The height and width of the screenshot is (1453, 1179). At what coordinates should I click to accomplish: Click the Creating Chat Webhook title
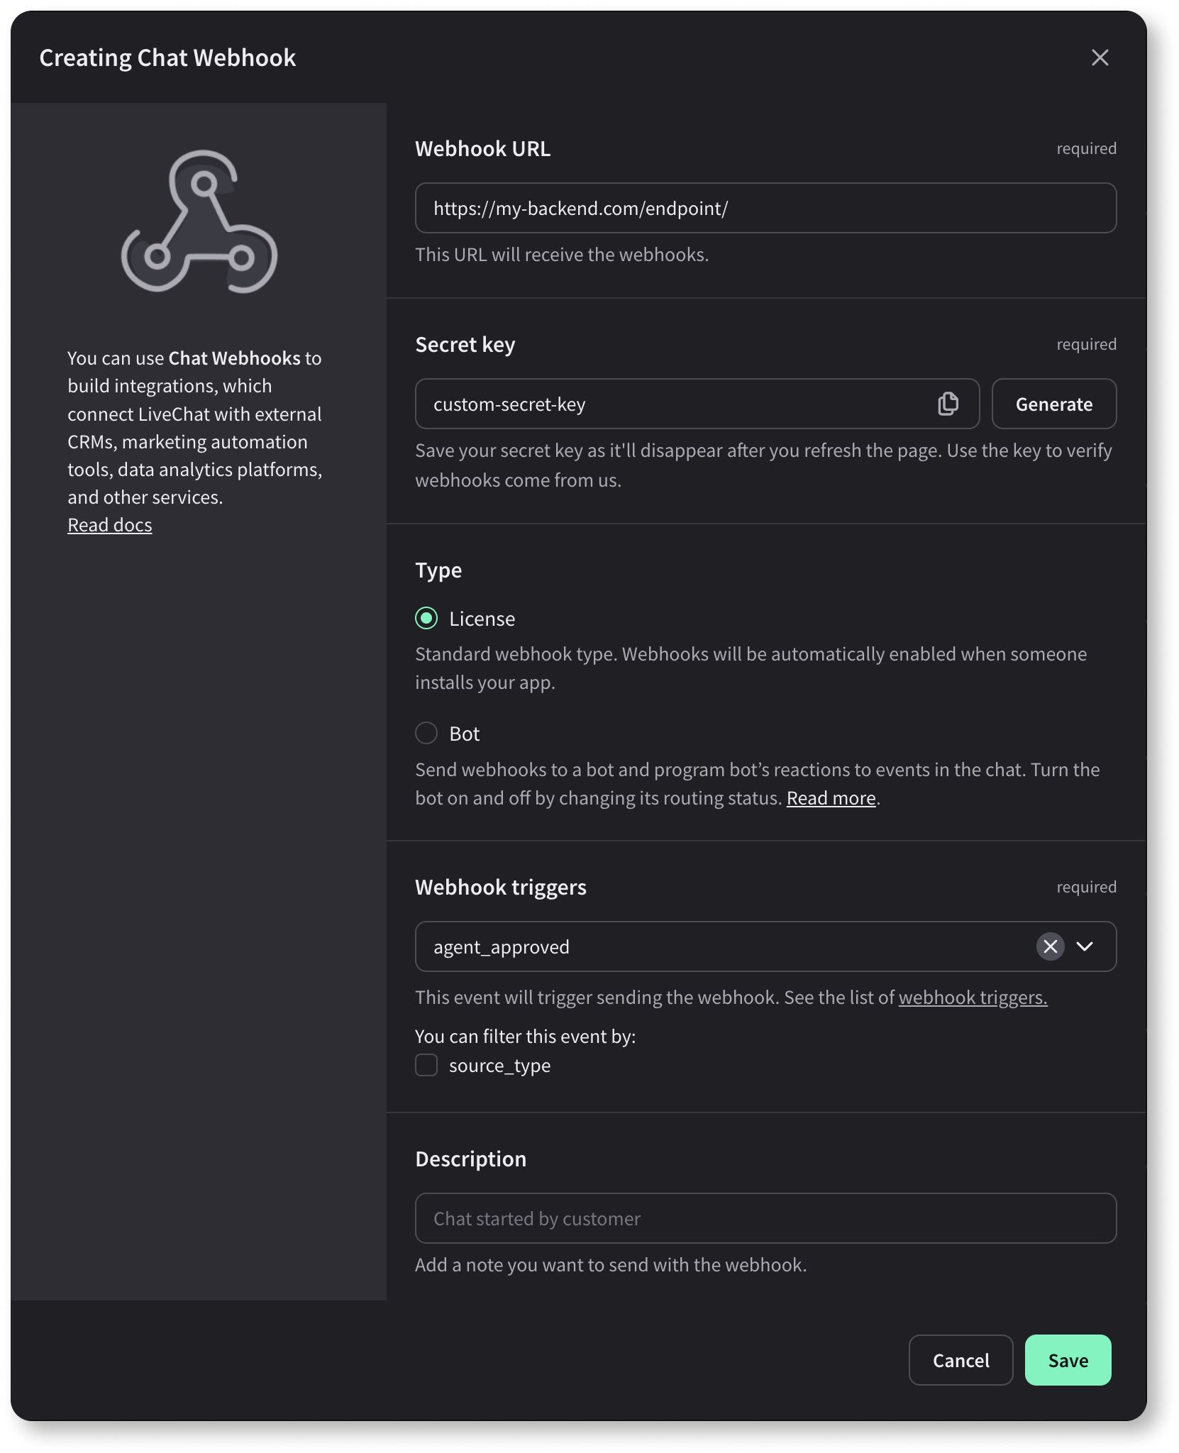pos(167,58)
